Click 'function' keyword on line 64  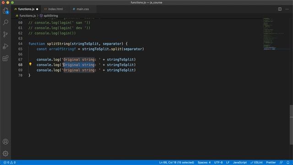37,44
